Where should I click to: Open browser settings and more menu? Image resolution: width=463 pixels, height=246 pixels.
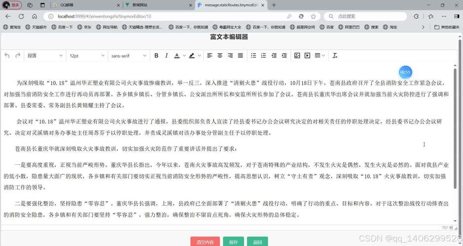[444, 17]
